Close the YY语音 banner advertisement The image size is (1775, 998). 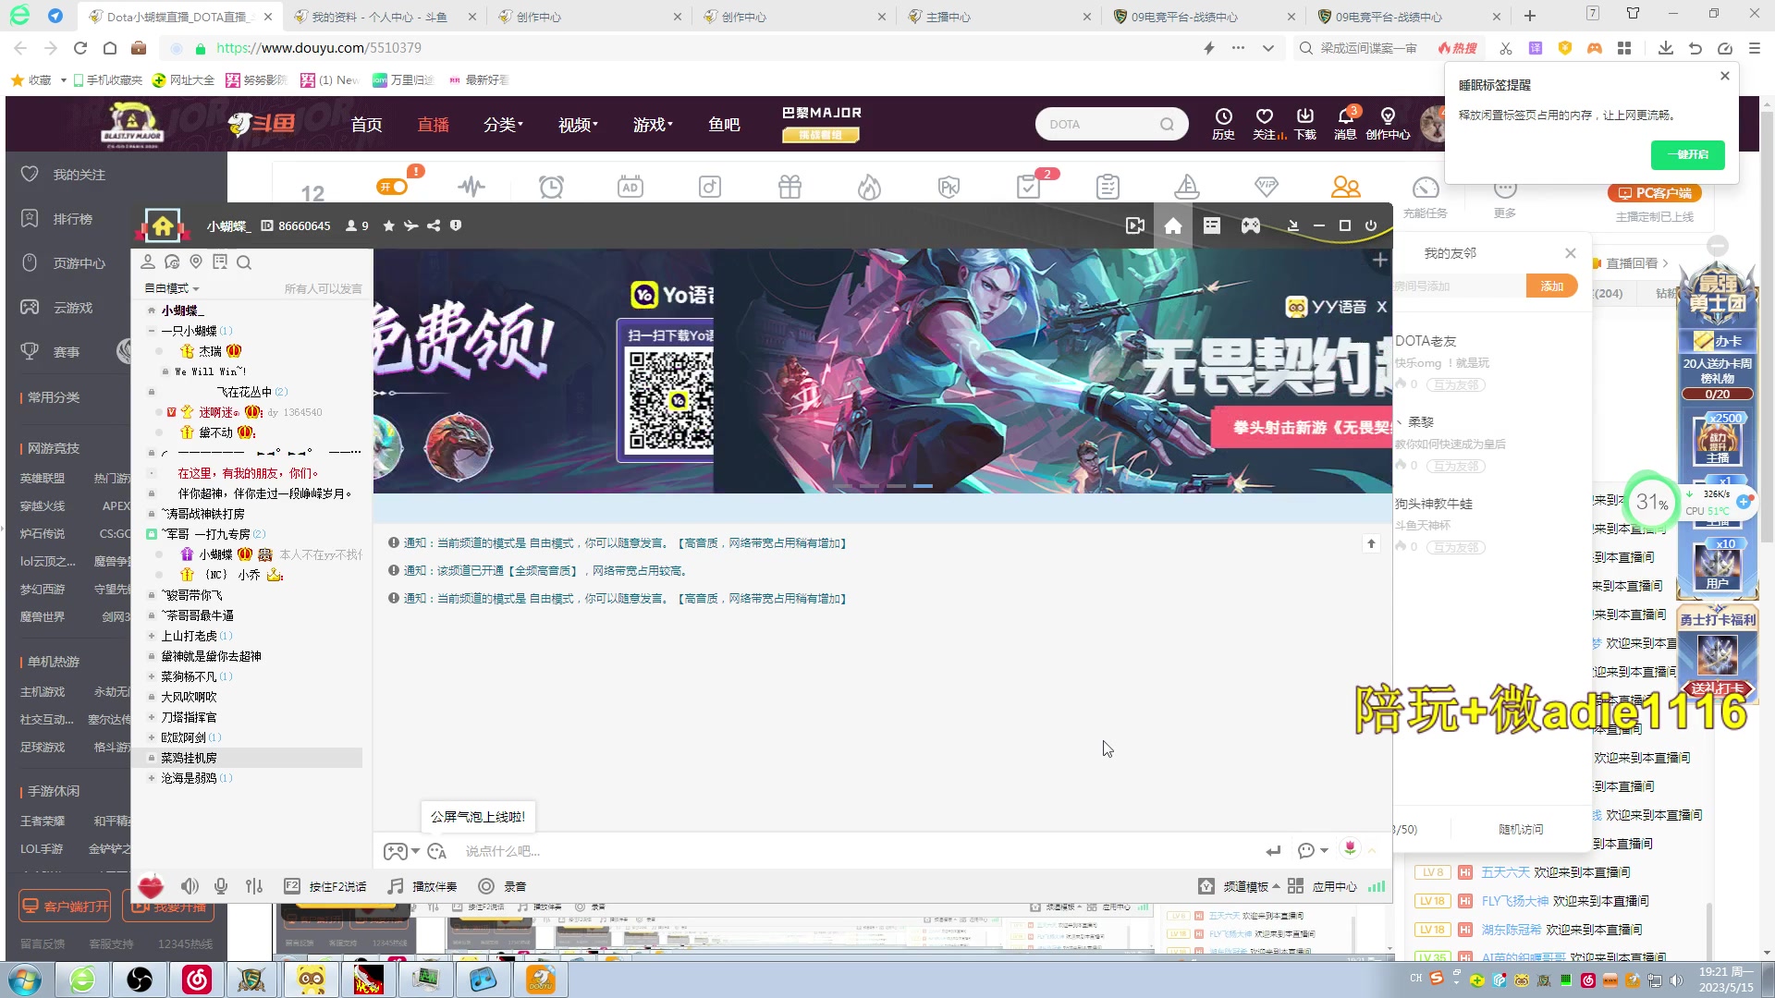click(1382, 307)
